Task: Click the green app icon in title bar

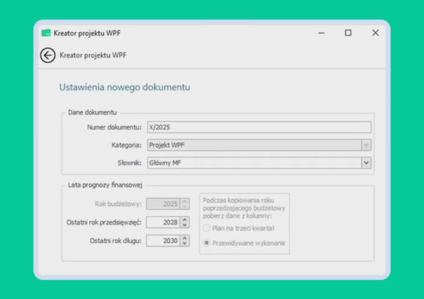Action: coord(46,33)
